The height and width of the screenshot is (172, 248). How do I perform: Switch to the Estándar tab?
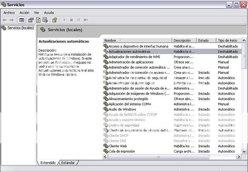pos(68,163)
